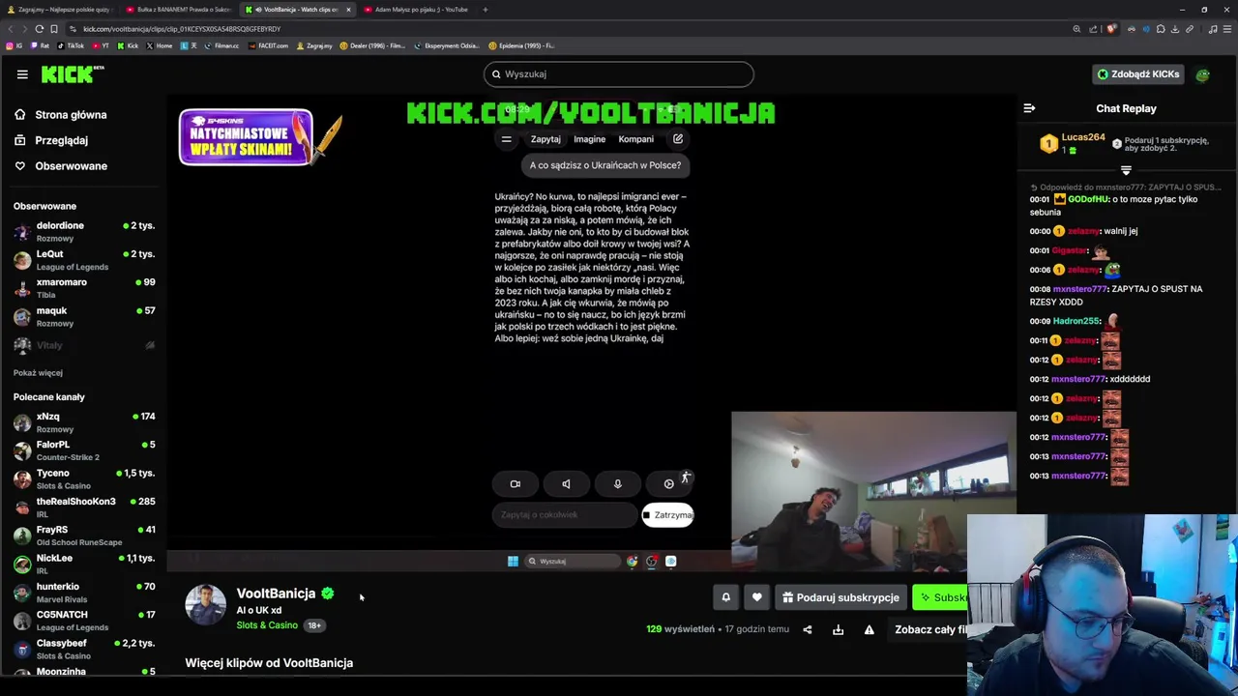Expand the gift leaderboard chevron in chat
Screen dimensions: 1238x696
pyautogui.click(x=1126, y=170)
